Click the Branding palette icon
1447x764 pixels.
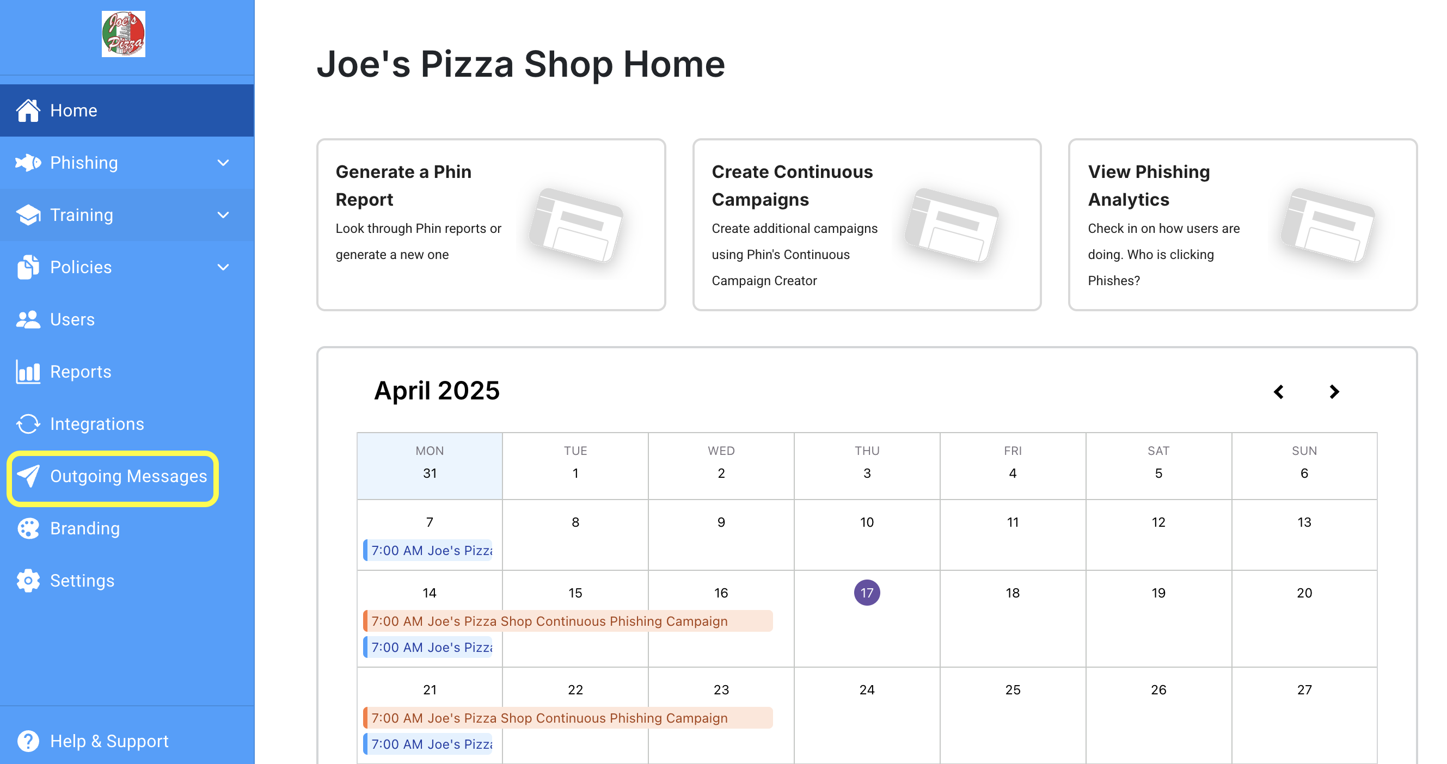[x=28, y=528]
